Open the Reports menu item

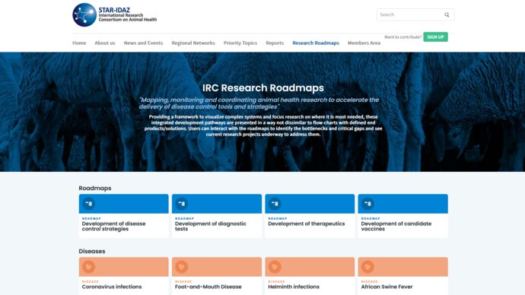[275, 43]
